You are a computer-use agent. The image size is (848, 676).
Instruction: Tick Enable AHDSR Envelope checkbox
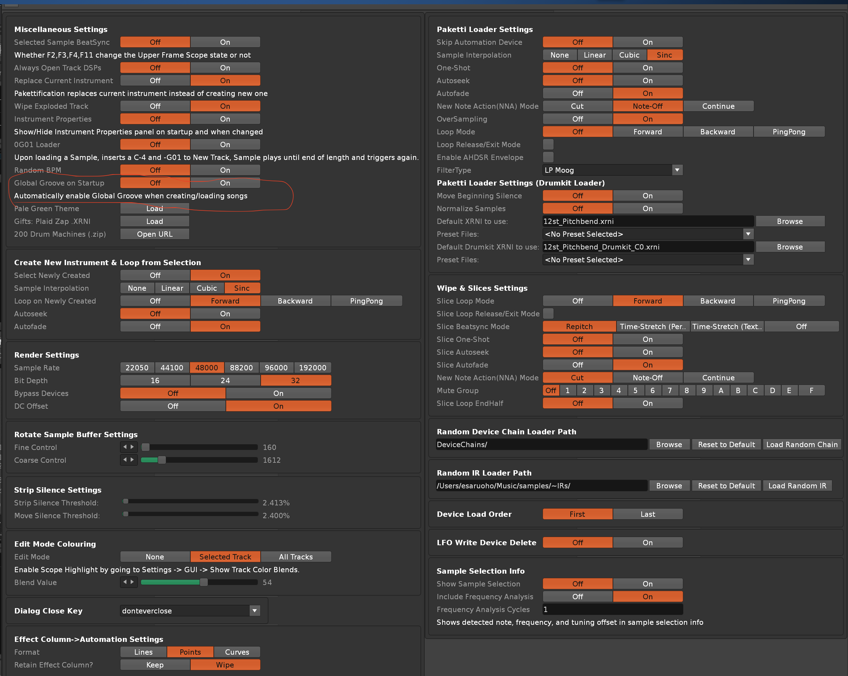(x=548, y=157)
